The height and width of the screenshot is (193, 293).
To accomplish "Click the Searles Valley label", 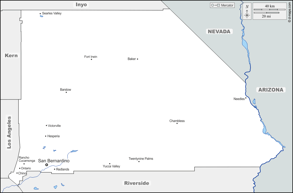I will (52, 13).
